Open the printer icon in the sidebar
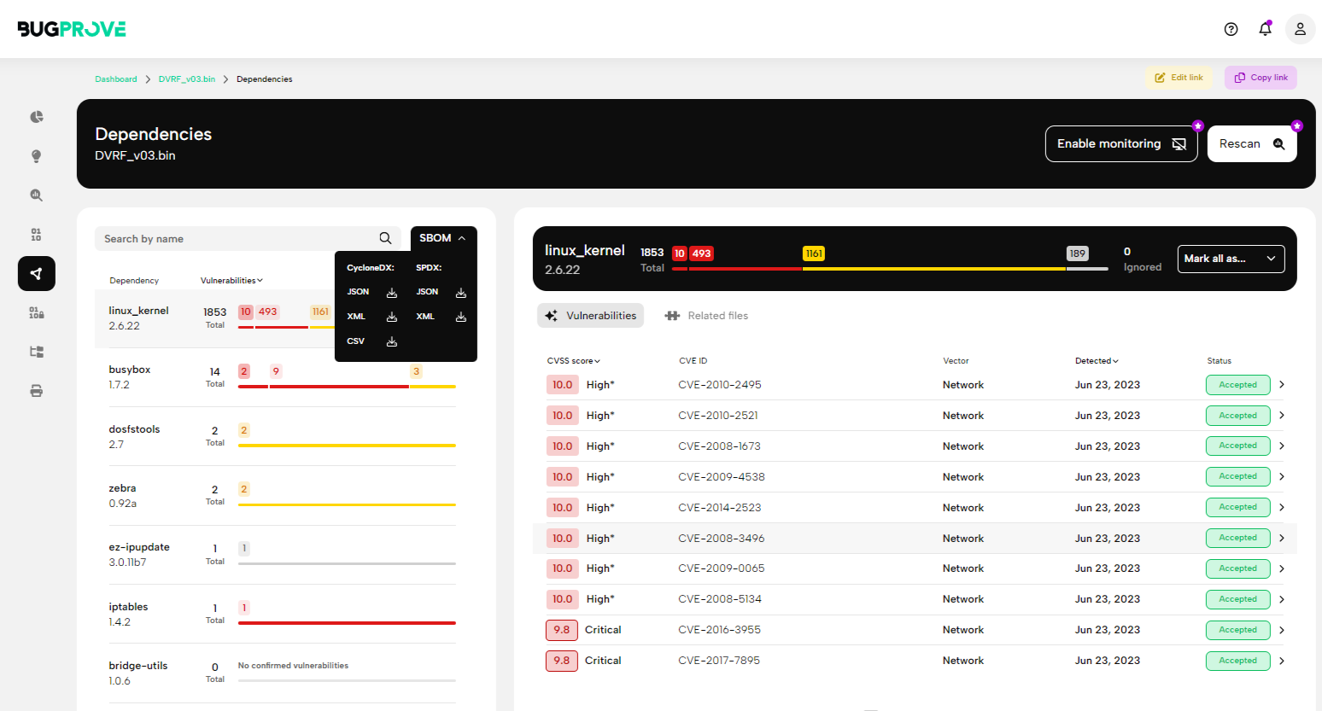1322x711 pixels. click(x=36, y=390)
